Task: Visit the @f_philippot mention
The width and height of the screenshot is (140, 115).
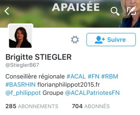Action: 23,93
